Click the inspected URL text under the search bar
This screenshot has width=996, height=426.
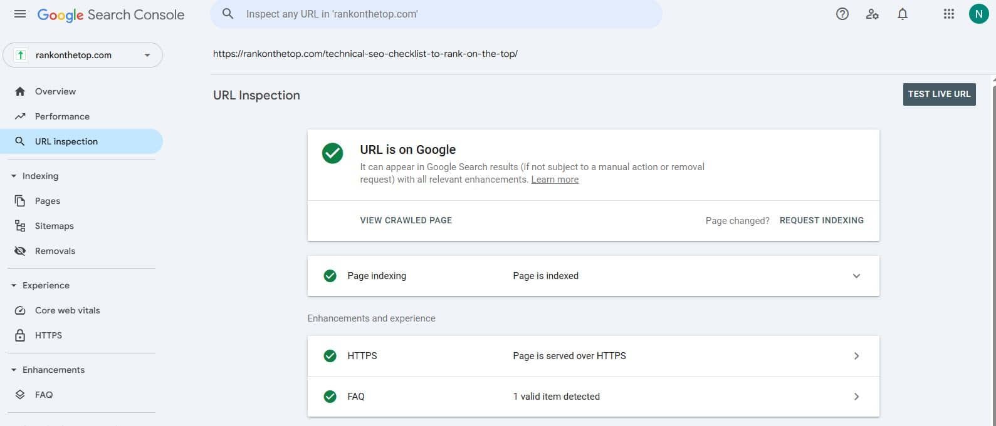coord(365,54)
